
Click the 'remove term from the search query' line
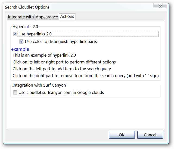pos(85,76)
